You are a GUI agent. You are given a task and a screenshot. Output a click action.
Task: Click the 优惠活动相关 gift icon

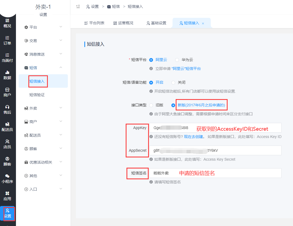point(26,162)
